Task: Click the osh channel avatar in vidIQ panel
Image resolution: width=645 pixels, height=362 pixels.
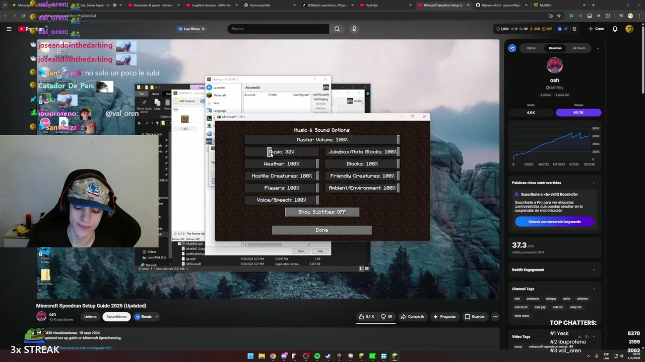Action: click(554, 66)
